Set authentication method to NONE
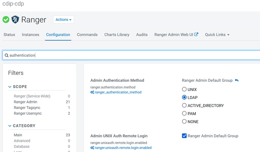The image size is (260, 152). pos(184,121)
